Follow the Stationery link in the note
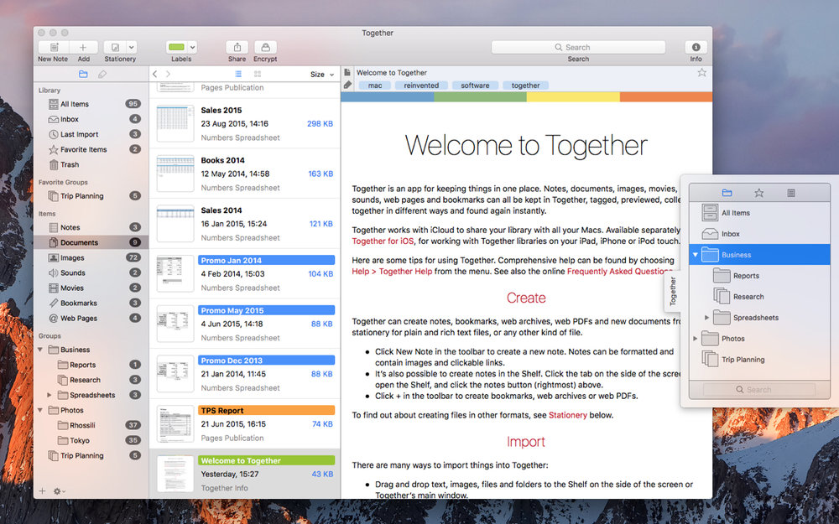Viewport: 839px width, 524px height. 568,415
